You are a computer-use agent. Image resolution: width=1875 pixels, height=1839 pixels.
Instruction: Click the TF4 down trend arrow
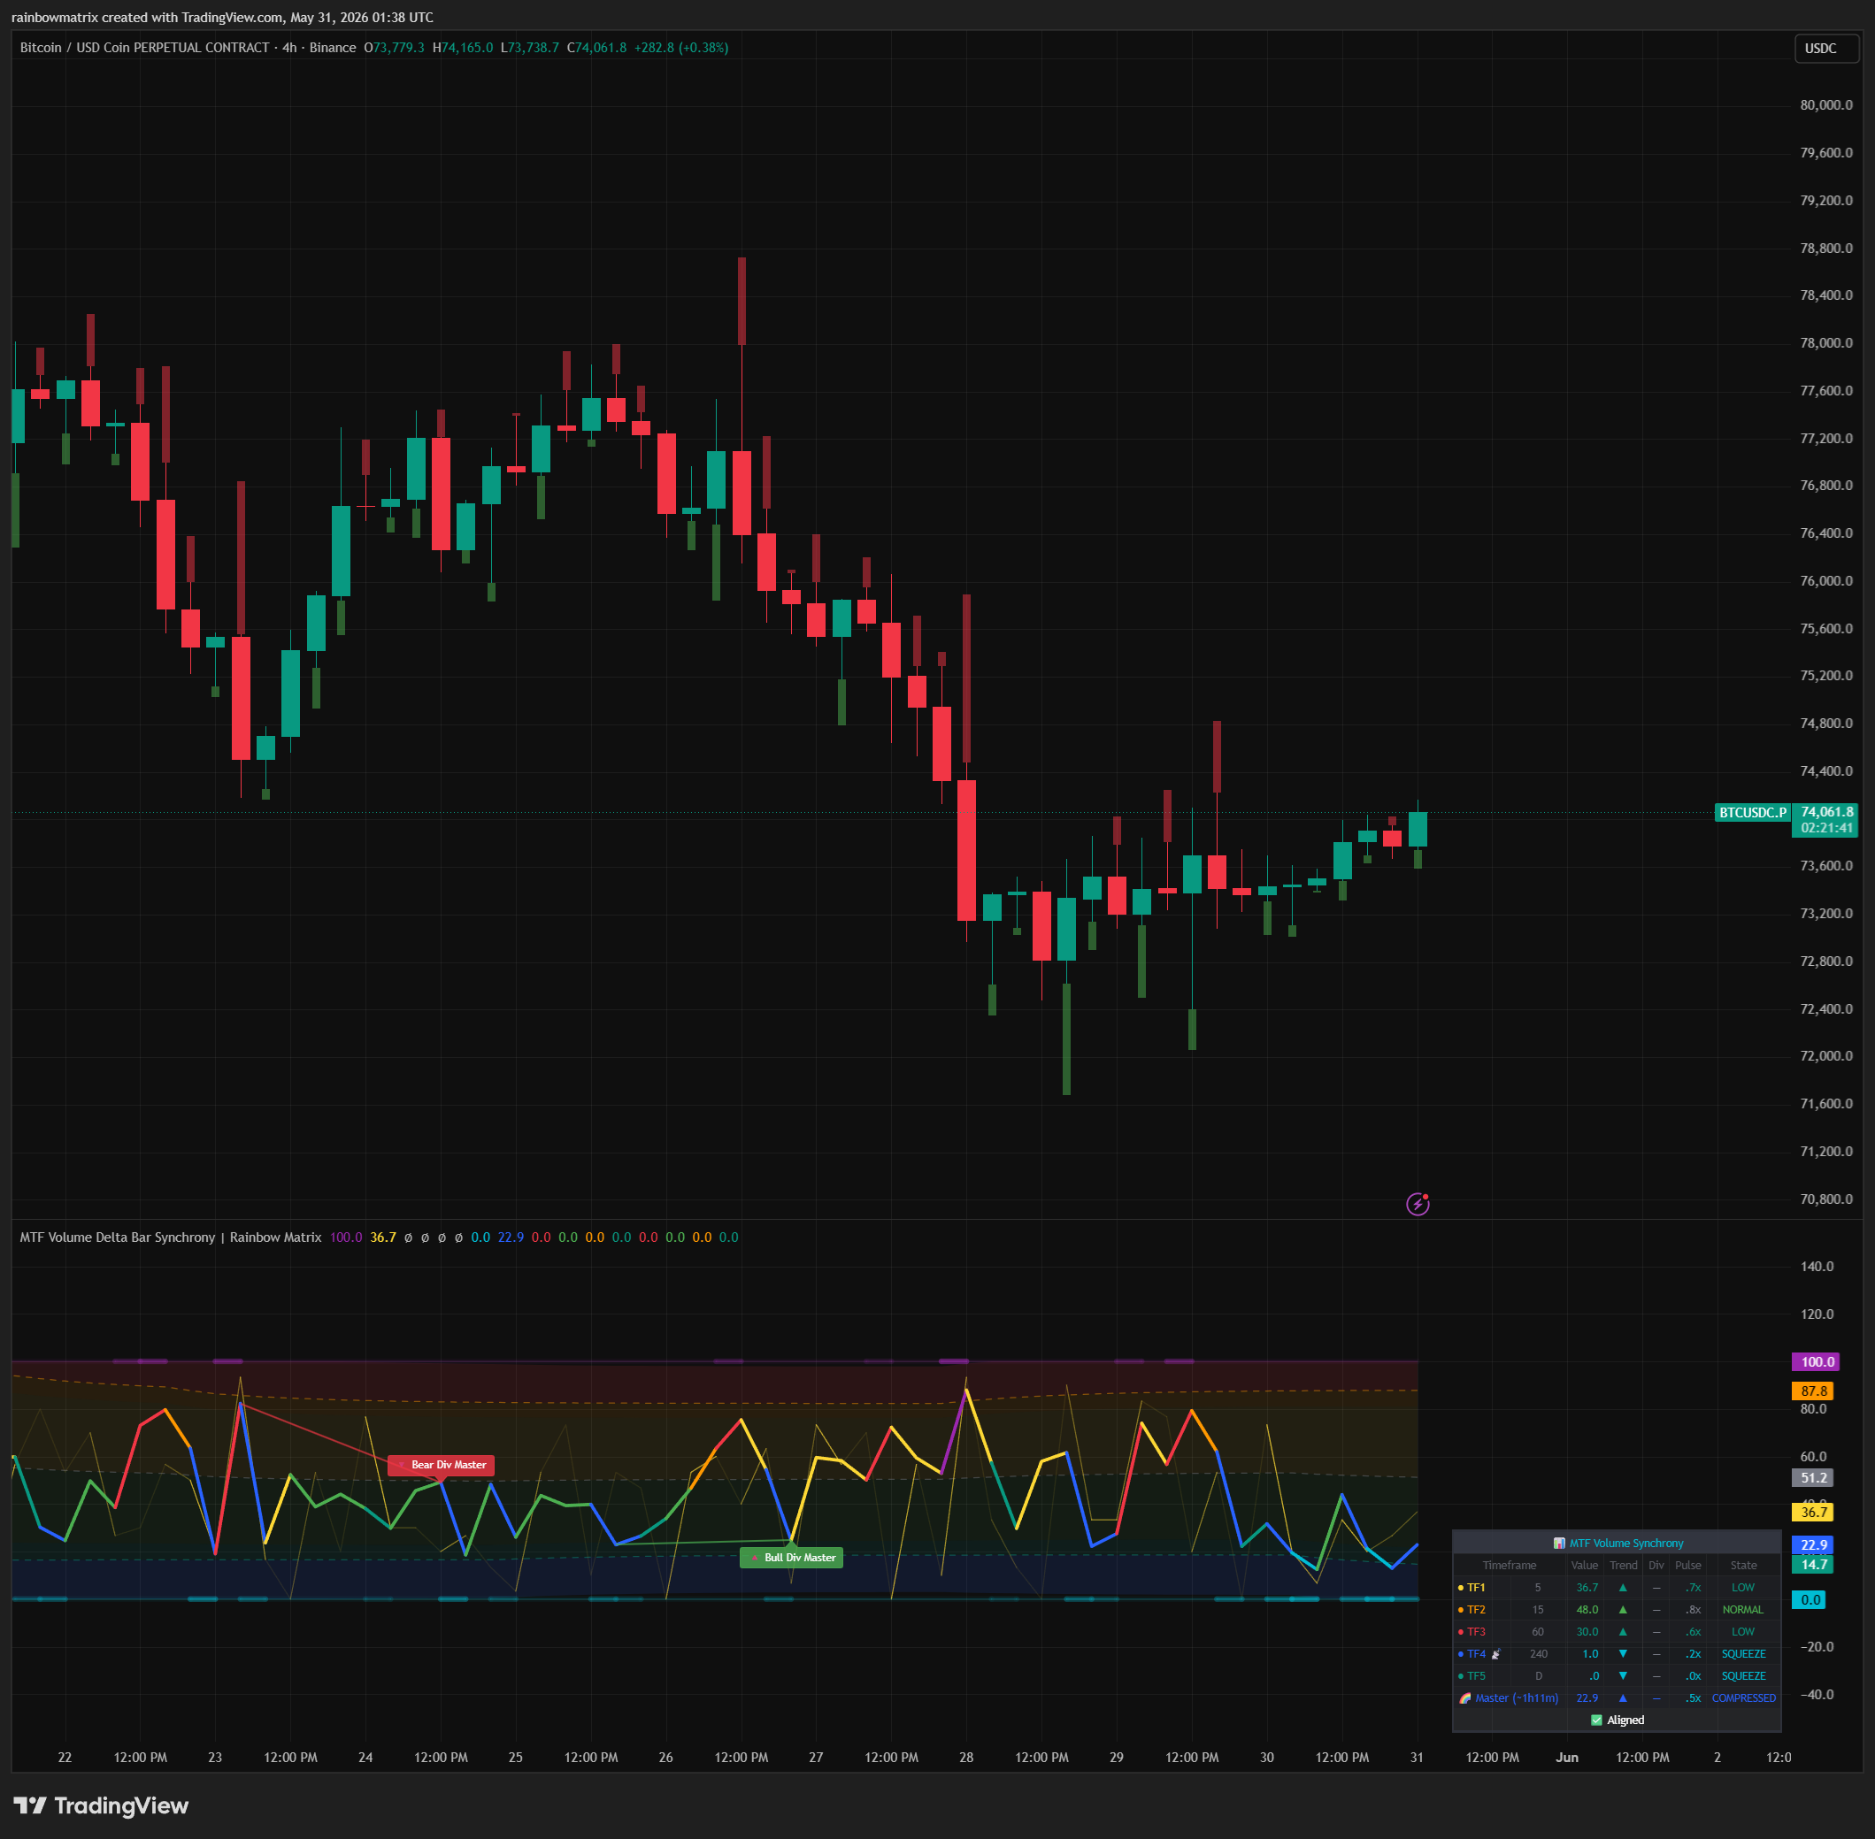point(1623,1654)
